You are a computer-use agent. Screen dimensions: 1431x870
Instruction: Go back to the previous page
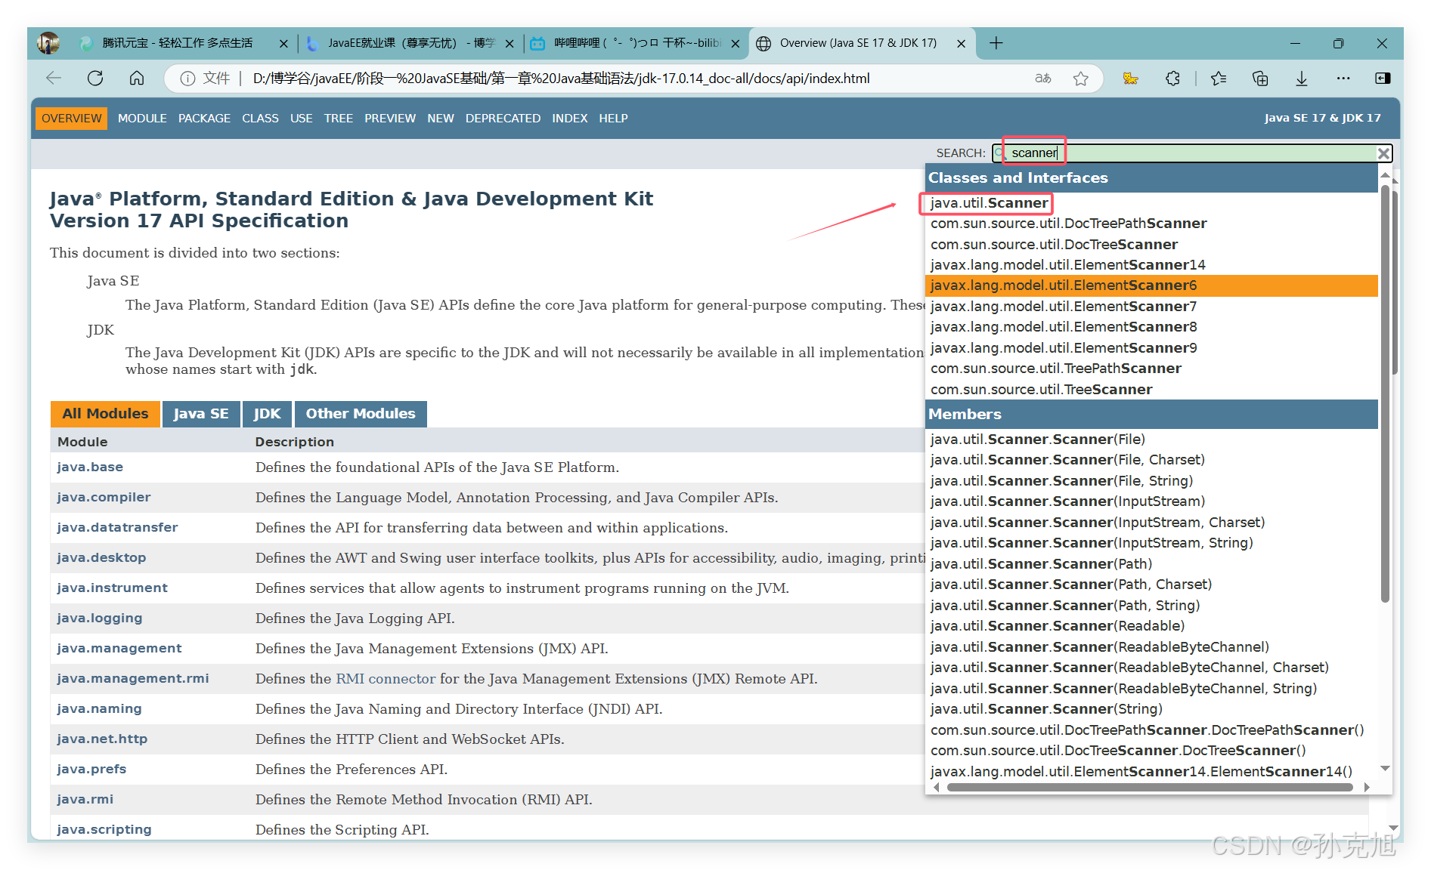click(54, 79)
